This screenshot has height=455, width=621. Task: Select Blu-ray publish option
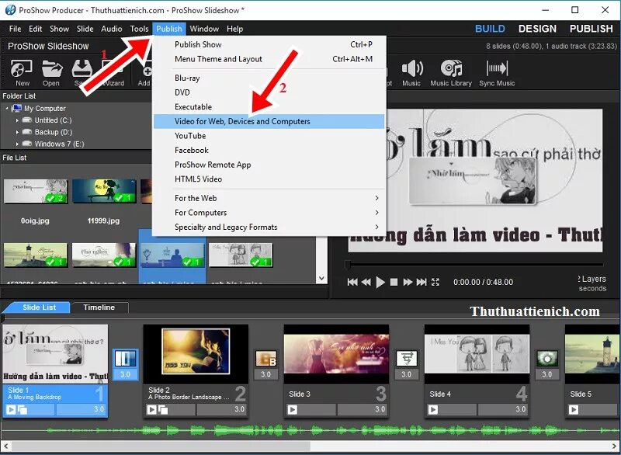269,78
